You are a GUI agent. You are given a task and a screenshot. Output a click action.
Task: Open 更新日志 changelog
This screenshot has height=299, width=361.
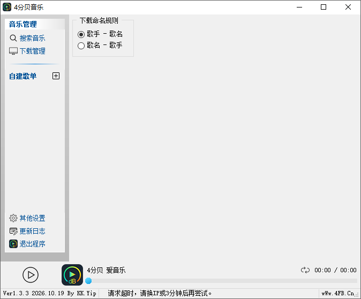click(x=32, y=231)
